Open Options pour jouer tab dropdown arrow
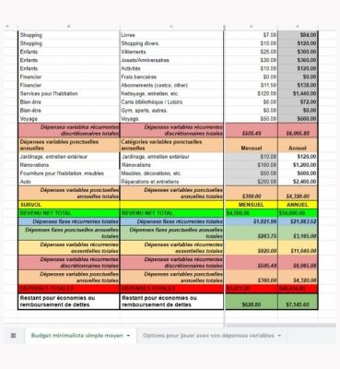Screen dimensions: 340x369 click(279, 336)
